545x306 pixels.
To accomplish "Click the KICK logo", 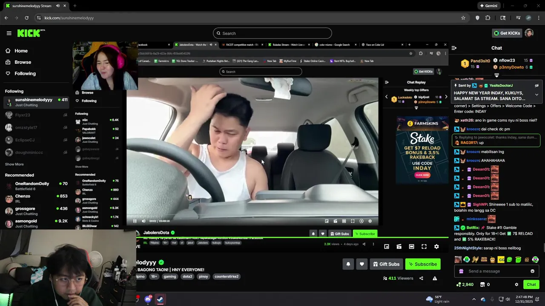I will [31, 33].
